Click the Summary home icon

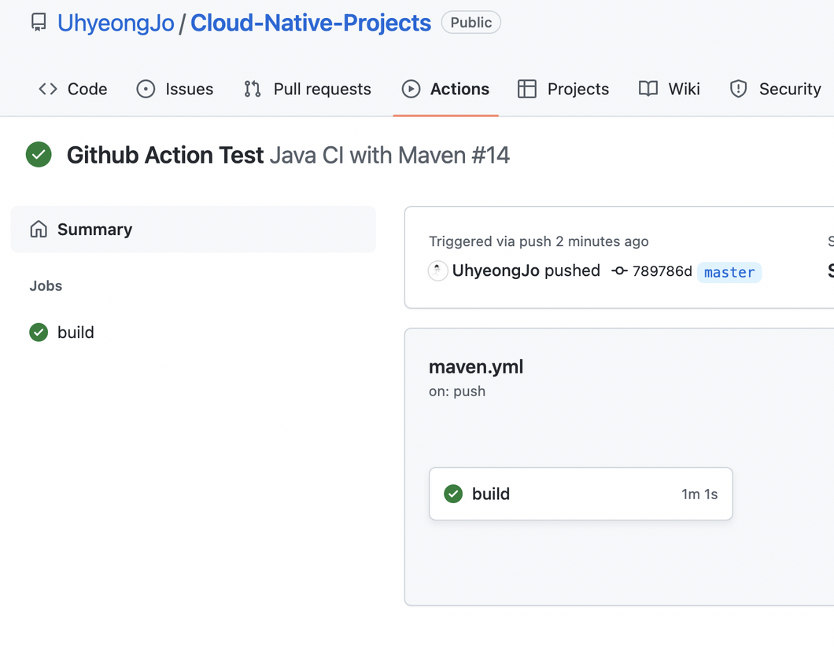pyautogui.click(x=39, y=229)
